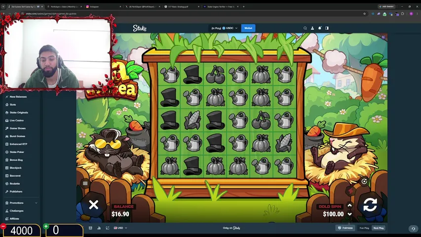421x237 pixels.
Task: Toggle the side panel icon in header
Action: coord(327,28)
